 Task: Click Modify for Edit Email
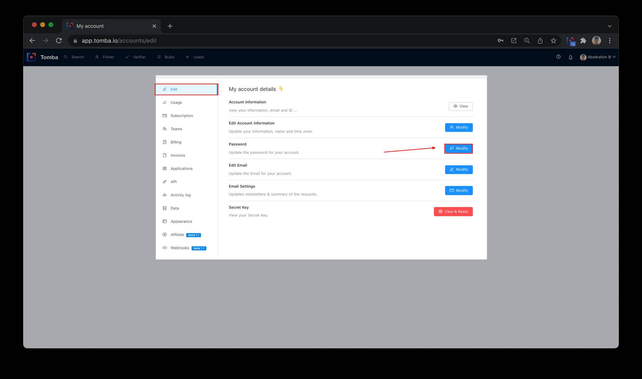[459, 170]
